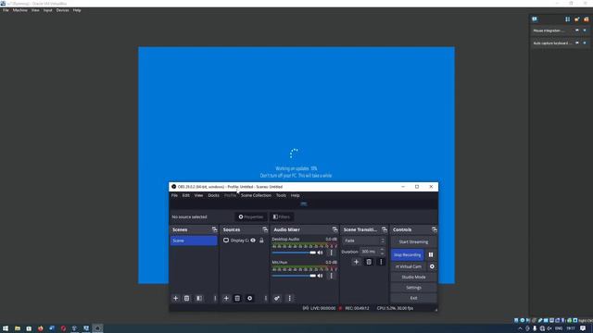Open VirtualBox Devices menu
Image resolution: width=593 pixels, height=333 pixels.
[62, 10]
